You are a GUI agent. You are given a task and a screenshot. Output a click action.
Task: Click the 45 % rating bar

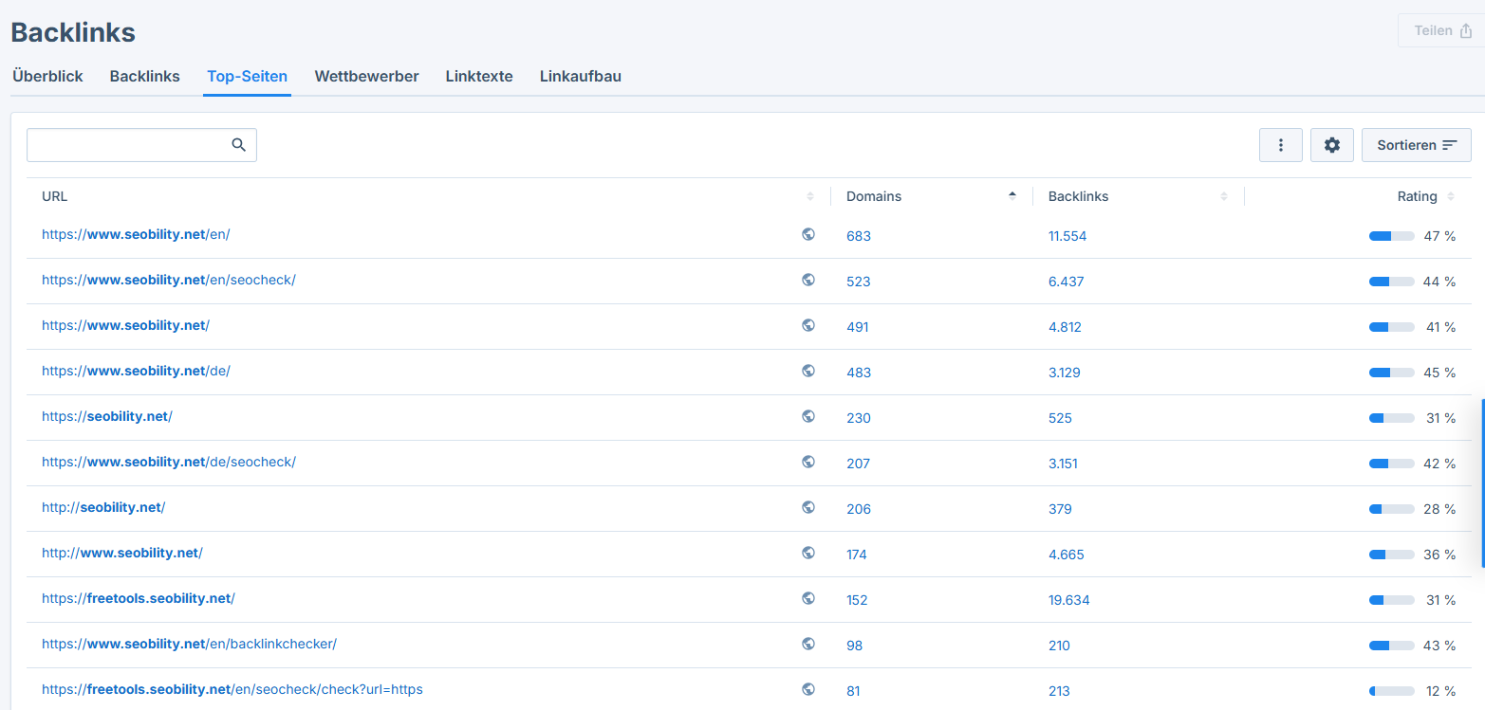pos(1391,373)
